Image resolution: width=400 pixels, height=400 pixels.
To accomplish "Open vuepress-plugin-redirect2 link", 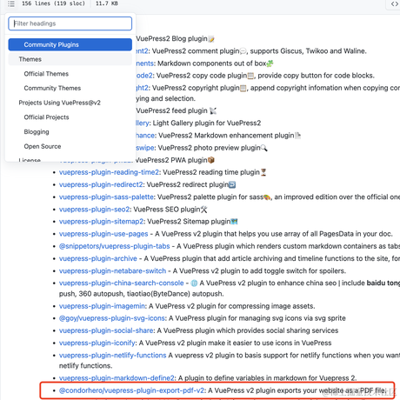I will [x=101, y=184].
